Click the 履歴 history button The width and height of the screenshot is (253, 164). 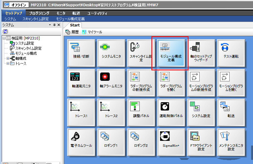(x=72, y=32)
